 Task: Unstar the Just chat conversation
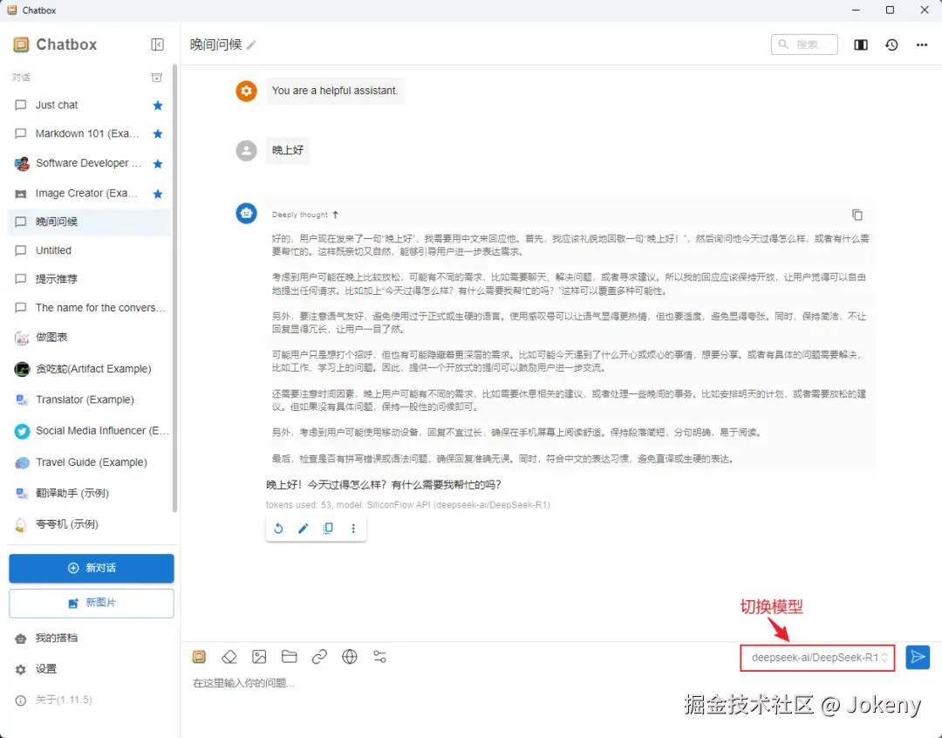[158, 106]
